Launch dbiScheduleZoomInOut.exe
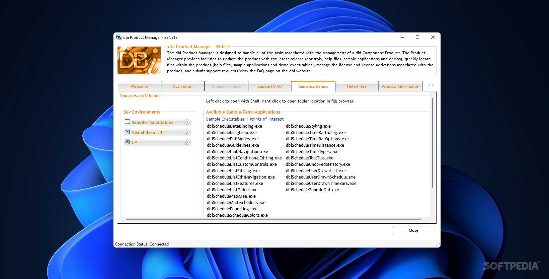Screen dimensions: 549x279 click(312, 190)
